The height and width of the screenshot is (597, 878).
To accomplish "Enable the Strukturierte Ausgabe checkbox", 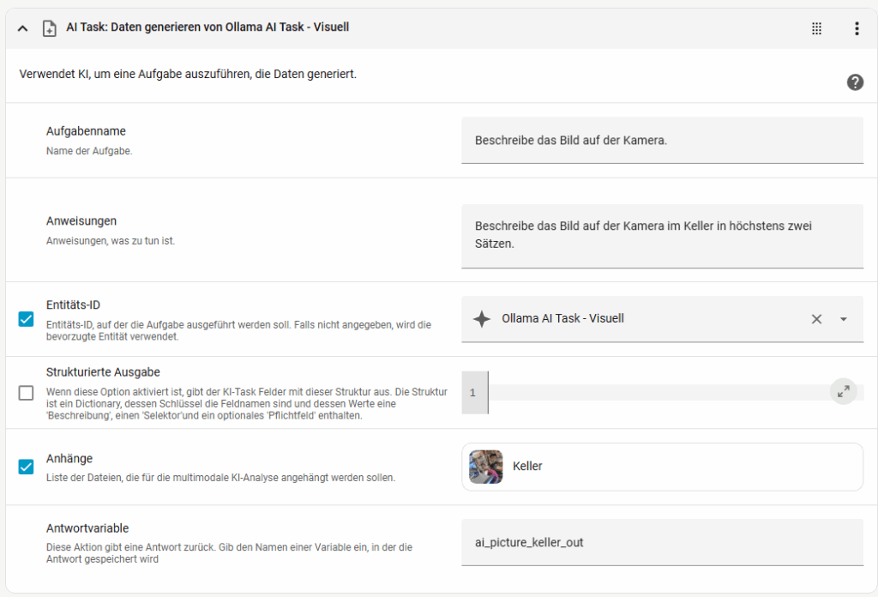I will 27,393.
